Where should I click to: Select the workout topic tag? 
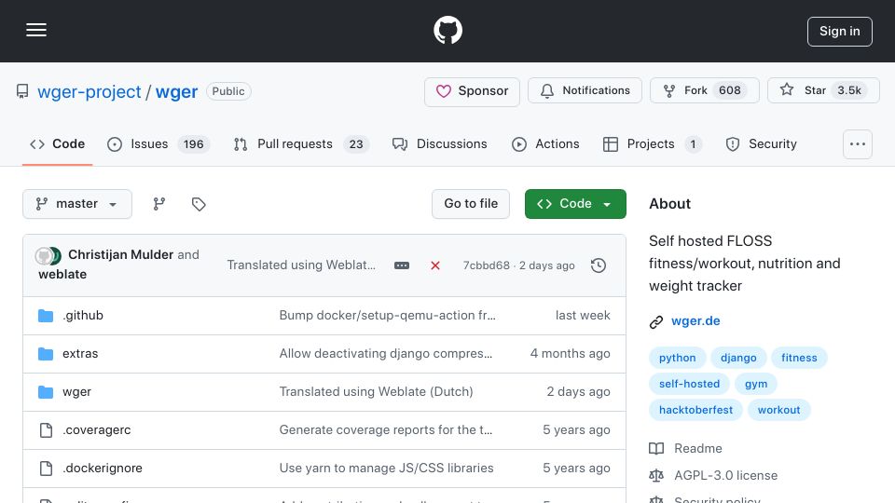point(778,410)
